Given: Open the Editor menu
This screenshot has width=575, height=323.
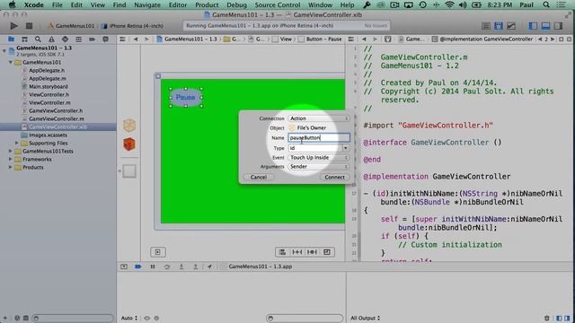Looking at the screenshot, I should (x=178, y=4).
